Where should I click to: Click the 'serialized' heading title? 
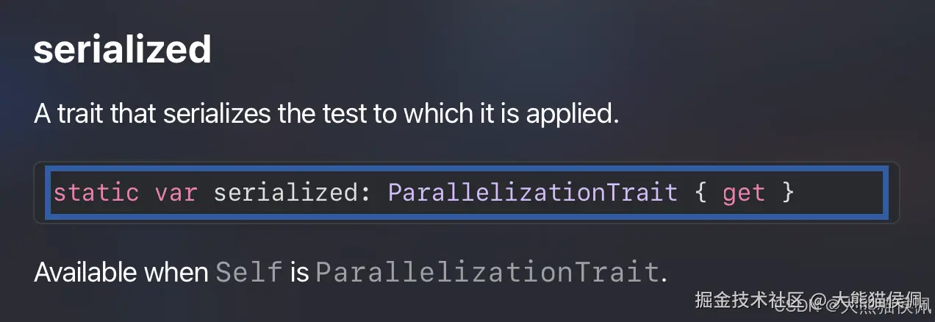click(122, 50)
